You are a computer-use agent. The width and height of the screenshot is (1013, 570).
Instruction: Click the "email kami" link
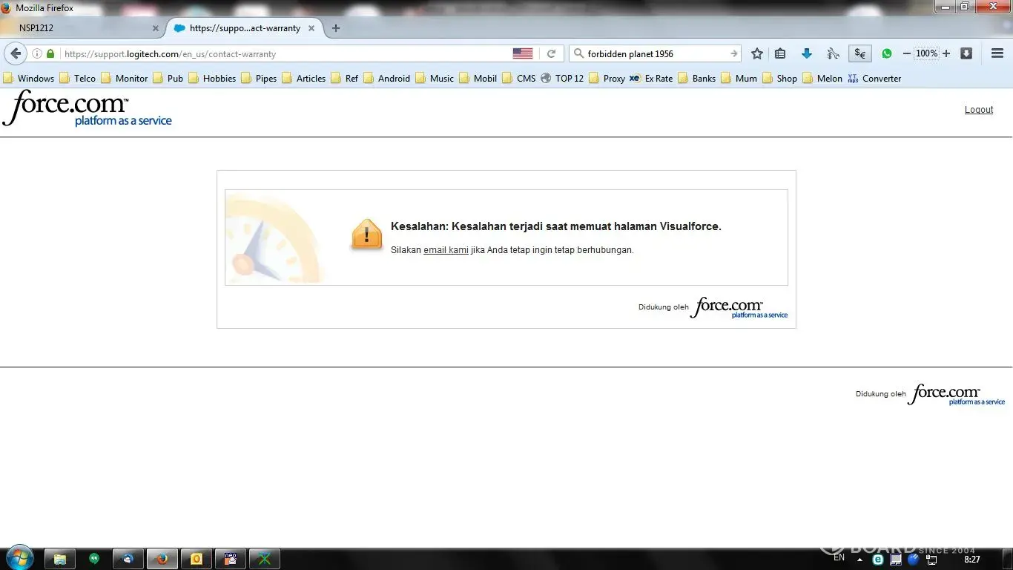click(446, 250)
